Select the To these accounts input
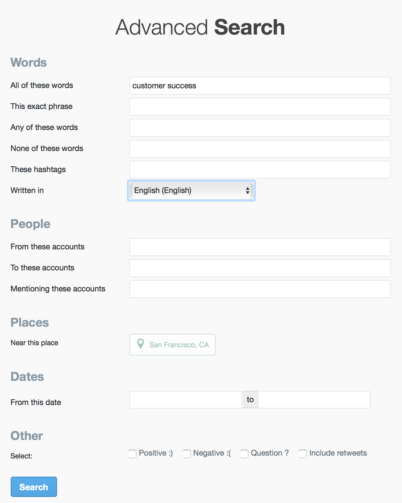This screenshot has width=402, height=503. [260, 268]
